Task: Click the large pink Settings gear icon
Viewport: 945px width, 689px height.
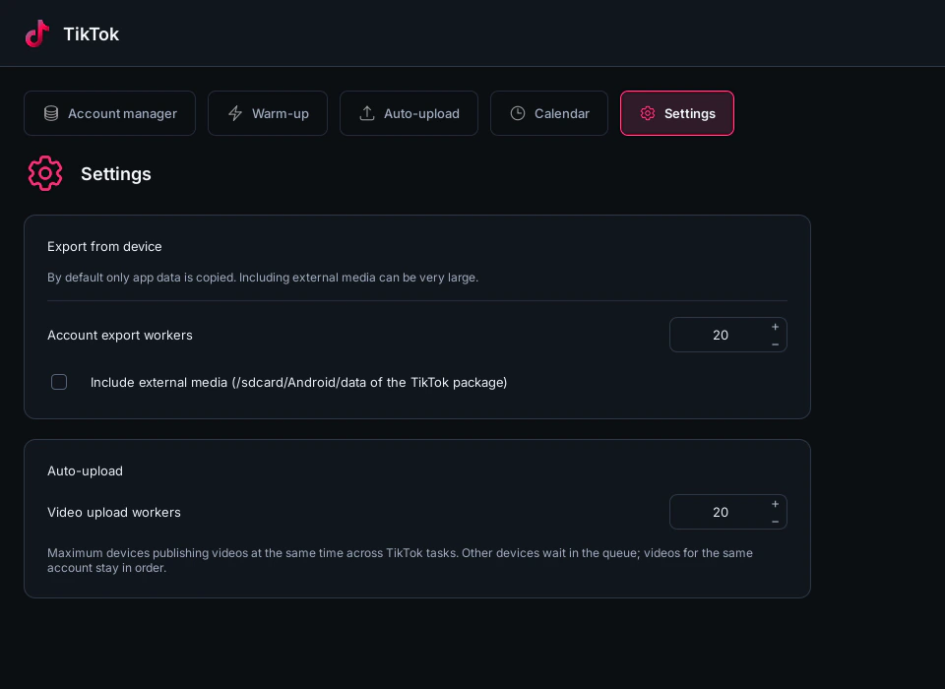Action: (45, 173)
